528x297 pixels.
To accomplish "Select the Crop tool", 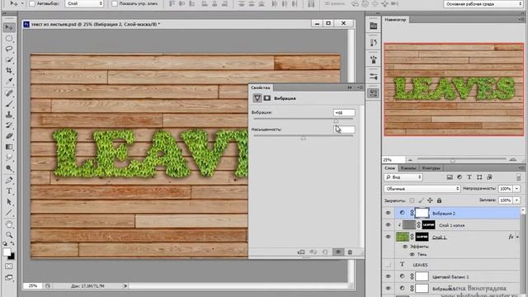I will click(x=9, y=70).
